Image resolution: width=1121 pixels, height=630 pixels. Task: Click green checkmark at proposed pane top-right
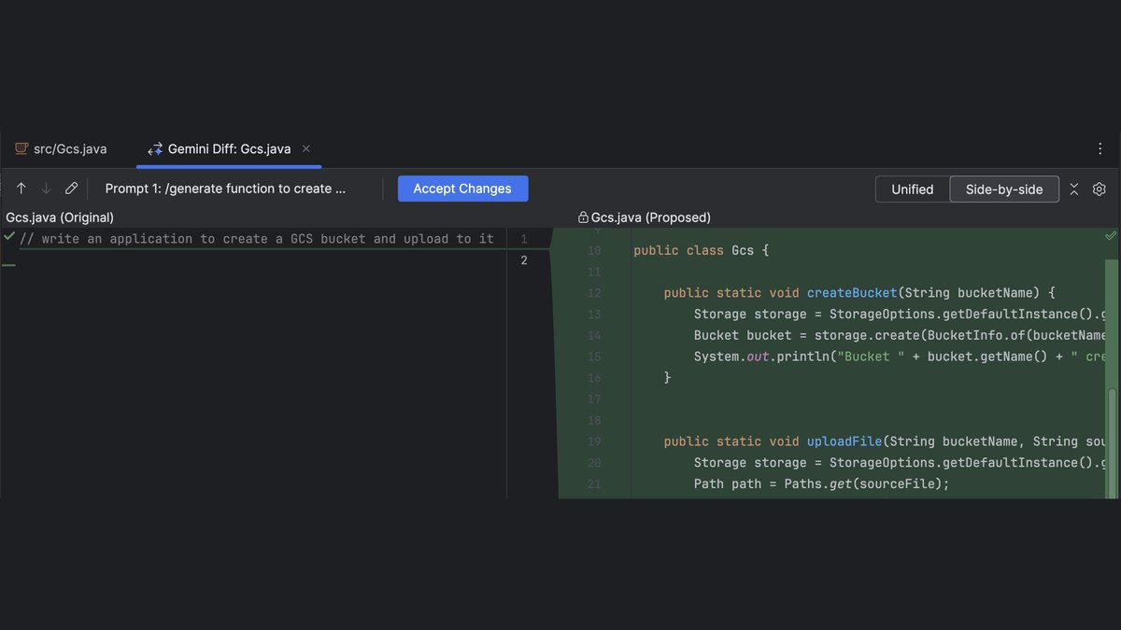point(1111,236)
